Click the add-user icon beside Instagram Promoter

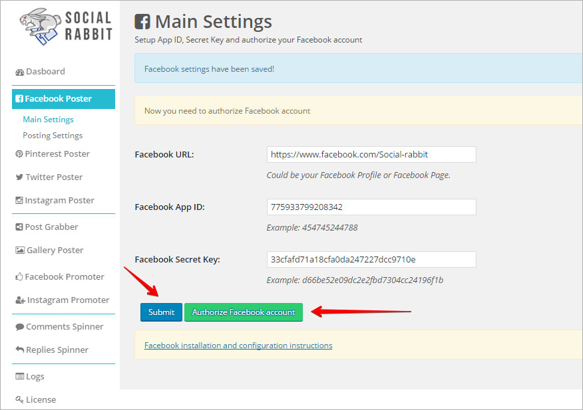coord(20,300)
